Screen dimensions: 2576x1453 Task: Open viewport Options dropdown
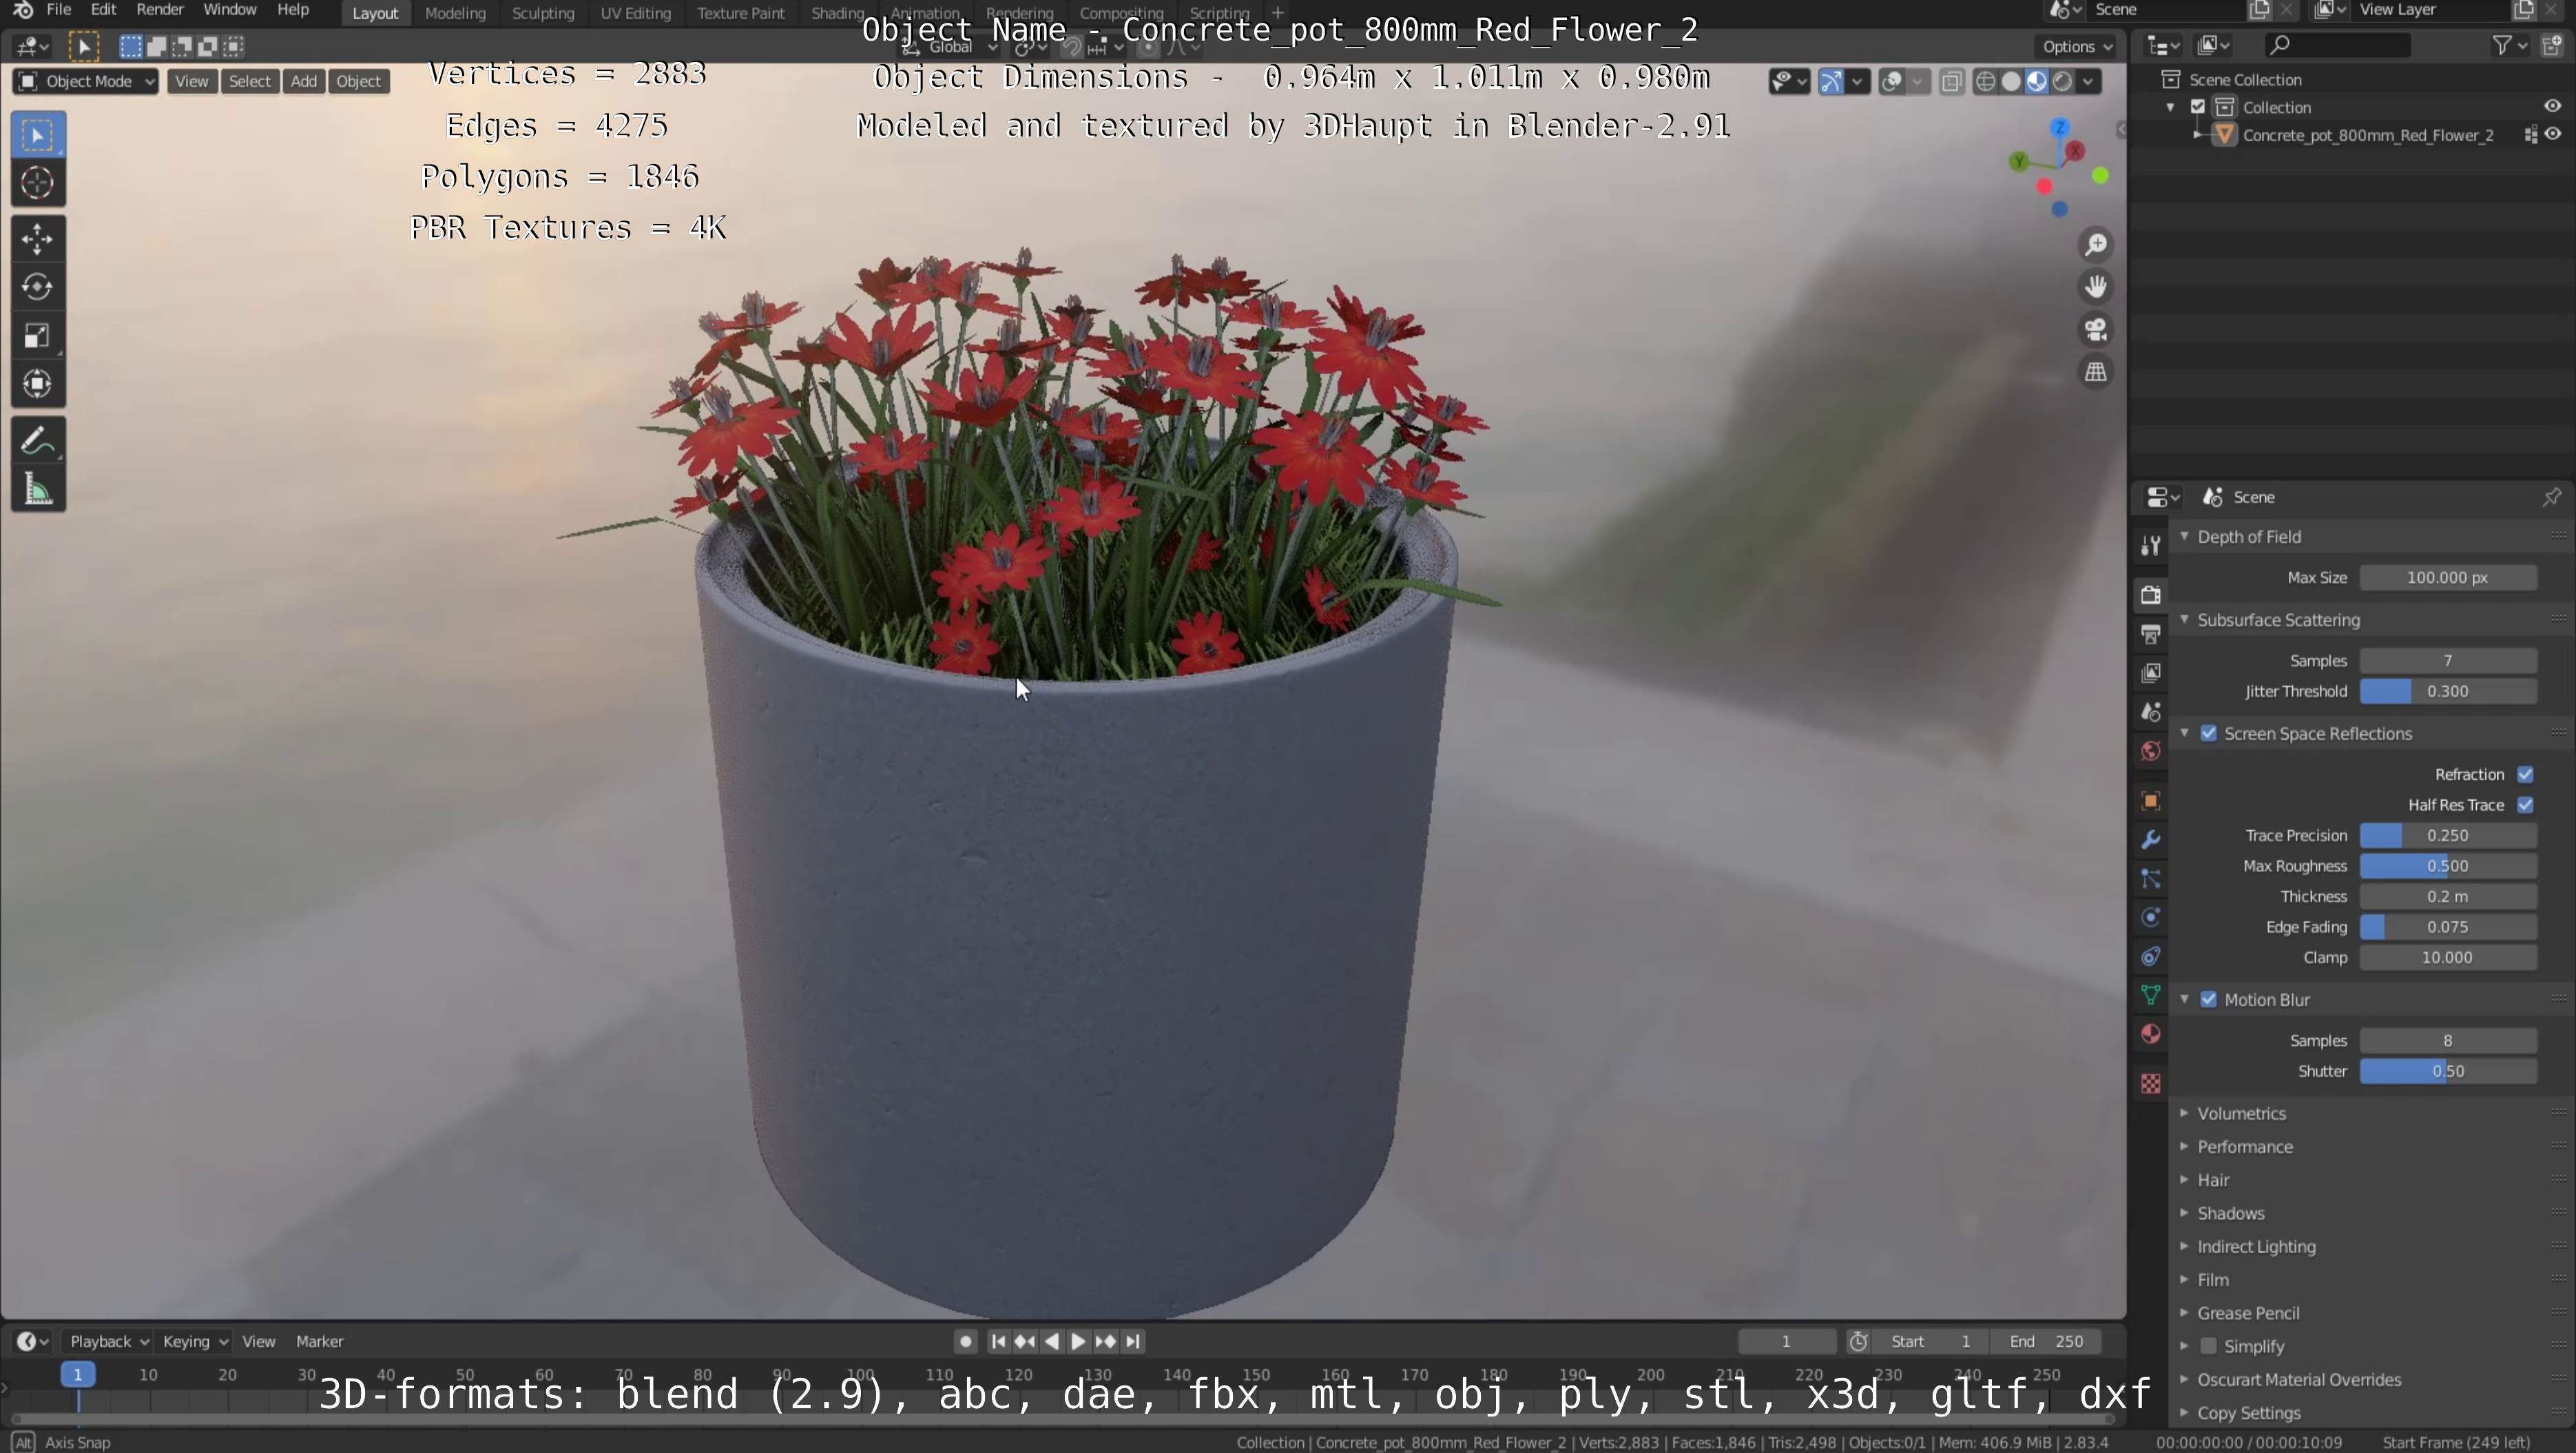[2076, 47]
